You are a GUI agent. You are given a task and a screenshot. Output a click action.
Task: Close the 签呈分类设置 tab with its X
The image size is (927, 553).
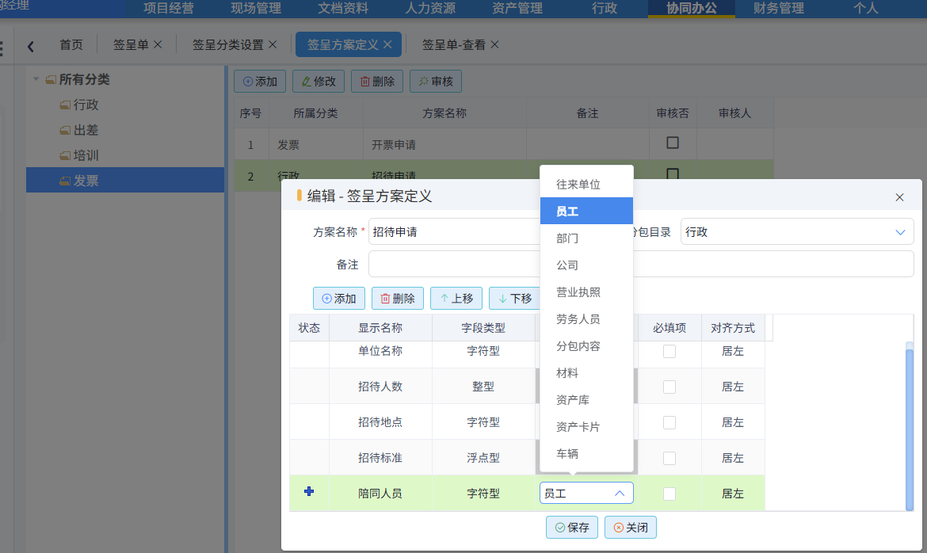pos(273,44)
